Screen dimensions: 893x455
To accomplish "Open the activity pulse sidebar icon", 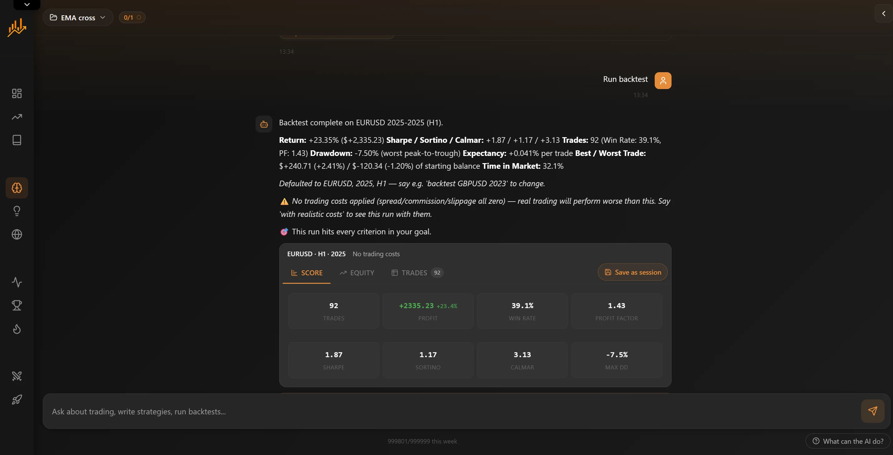I will click(17, 282).
